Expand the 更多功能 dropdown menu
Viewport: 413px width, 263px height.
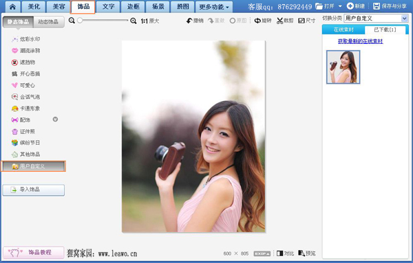pos(214,7)
